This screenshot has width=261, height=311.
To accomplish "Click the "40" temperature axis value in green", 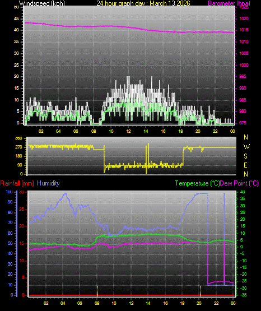I will point(243,192).
